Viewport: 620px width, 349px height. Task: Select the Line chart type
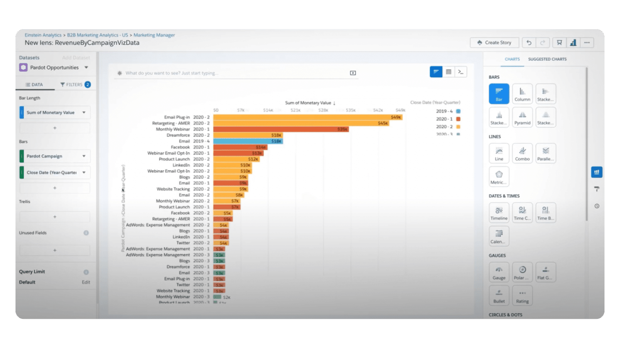click(499, 153)
